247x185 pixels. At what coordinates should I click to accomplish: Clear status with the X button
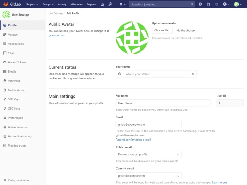coord(193,74)
